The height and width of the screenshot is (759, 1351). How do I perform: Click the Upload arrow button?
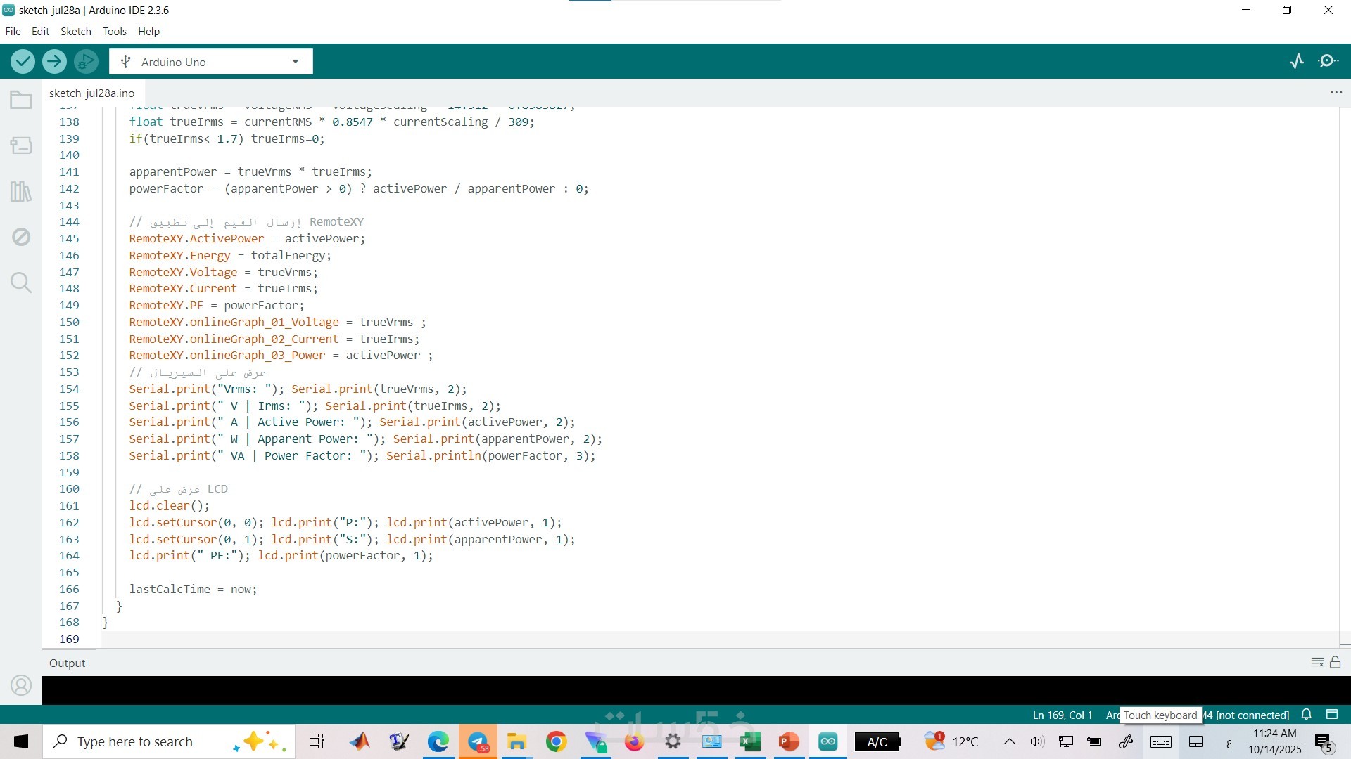(54, 62)
